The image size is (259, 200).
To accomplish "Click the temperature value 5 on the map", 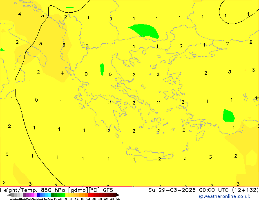I will pos(64,45).
